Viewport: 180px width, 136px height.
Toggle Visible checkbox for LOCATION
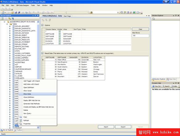pyautogui.click(x=60, y=43)
